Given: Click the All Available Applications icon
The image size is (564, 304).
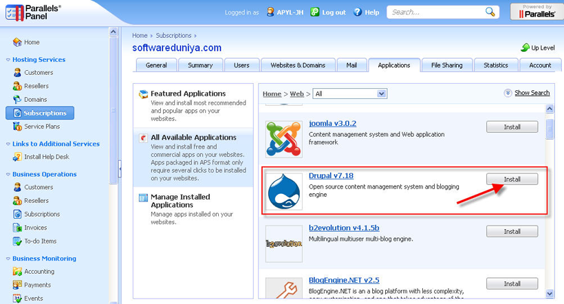Looking at the screenshot, I should click(x=144, y=138).
